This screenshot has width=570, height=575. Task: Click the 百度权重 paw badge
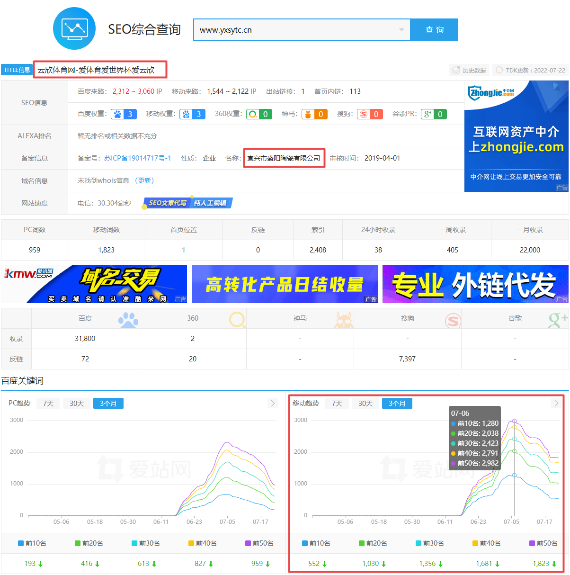(124, 114)
